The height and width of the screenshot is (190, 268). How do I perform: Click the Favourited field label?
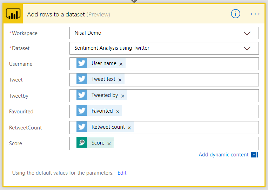pyautogui.click(x=21, y=112)
